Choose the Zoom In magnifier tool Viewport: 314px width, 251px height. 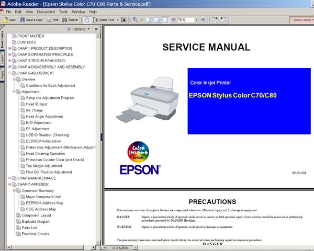tap(135, 20)
